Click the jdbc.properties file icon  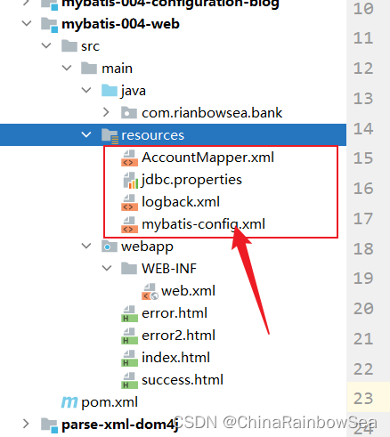(x=131, y=180)
